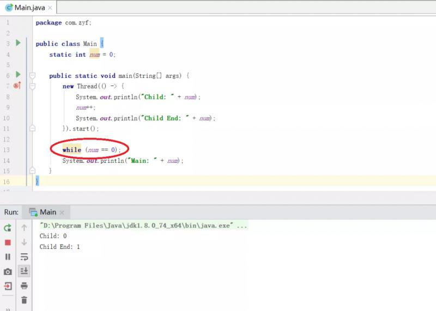
Task: Toggle soft-wrap in the run console
Action: (x=24, y=257)
